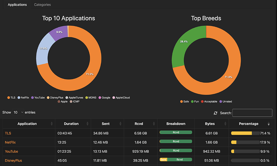Open the TLS application link
Screen dimensions: 277x166
[x=8, y=133]
